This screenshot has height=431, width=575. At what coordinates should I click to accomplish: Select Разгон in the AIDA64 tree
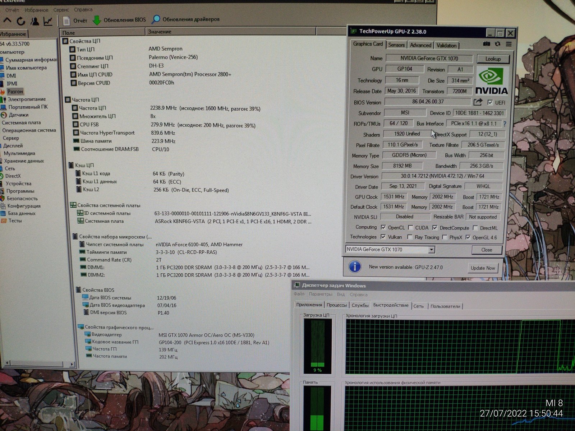pos(15,92)
